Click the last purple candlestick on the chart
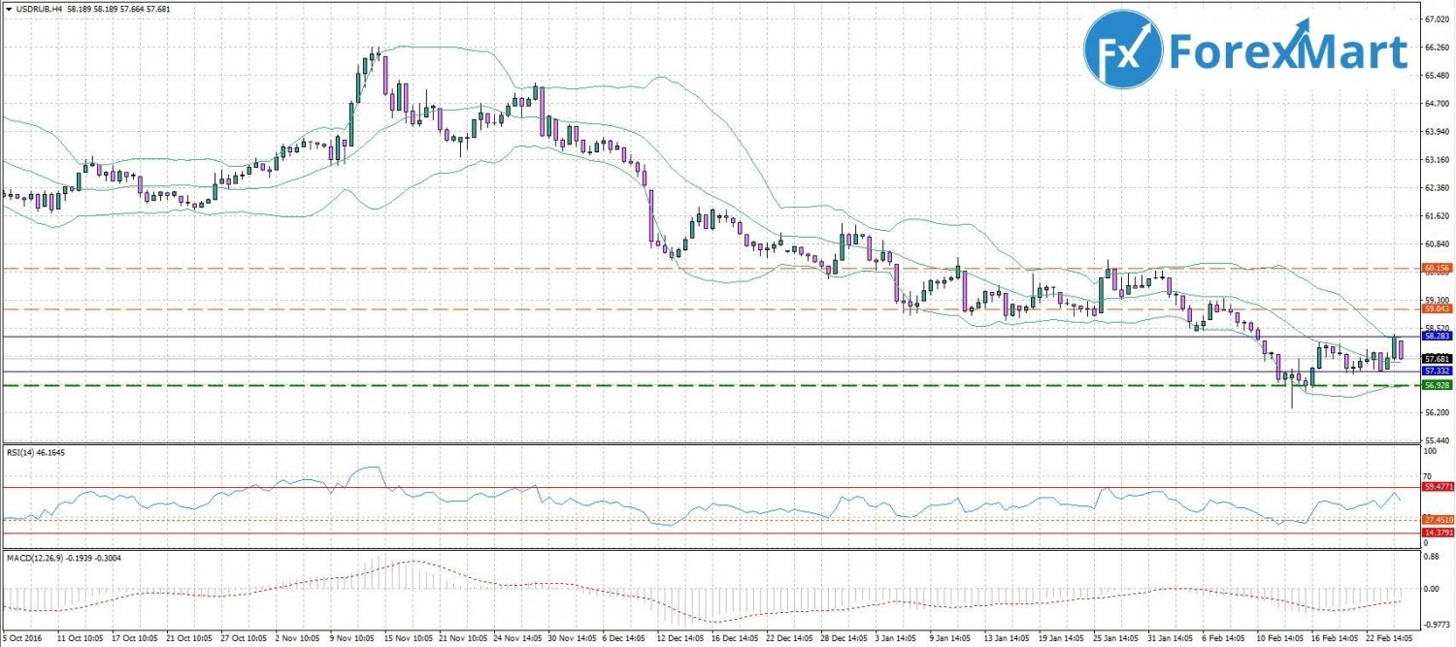 click(1401, 349)
